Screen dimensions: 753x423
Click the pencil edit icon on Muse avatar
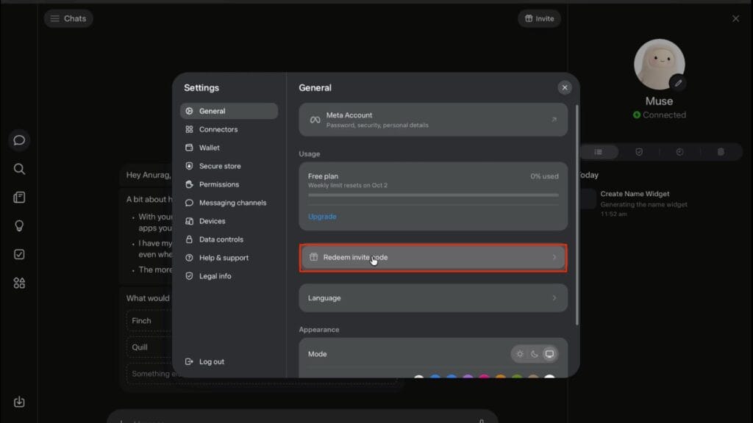(x=677, y=84)
